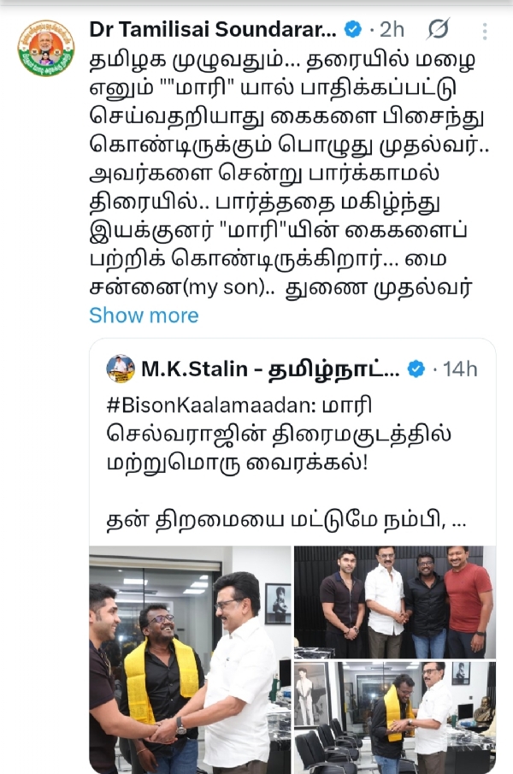The width and height of the screenshot is (513, 774).
Task: Open the 2h timestamp on Tamilisai's tweet
Action: (x=392, y=30)
